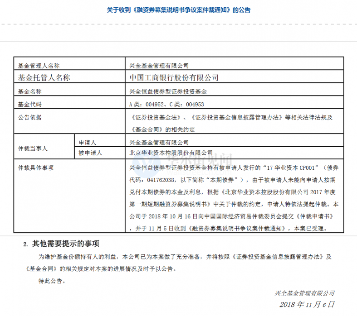Click the line starting '第一期短期融资券募集说明书'
Viewport: 357px width, 316px height.
234,204
